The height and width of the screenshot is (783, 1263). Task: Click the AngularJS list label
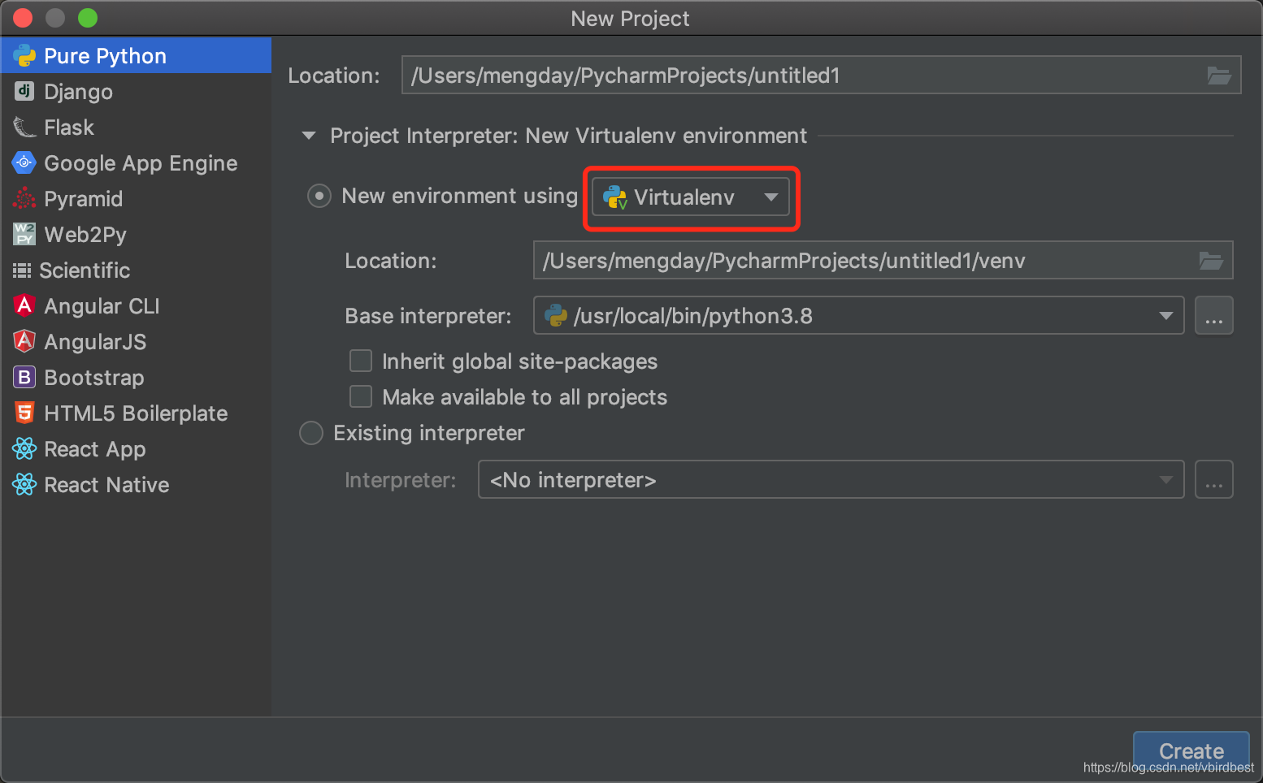[x=95, y=342]
